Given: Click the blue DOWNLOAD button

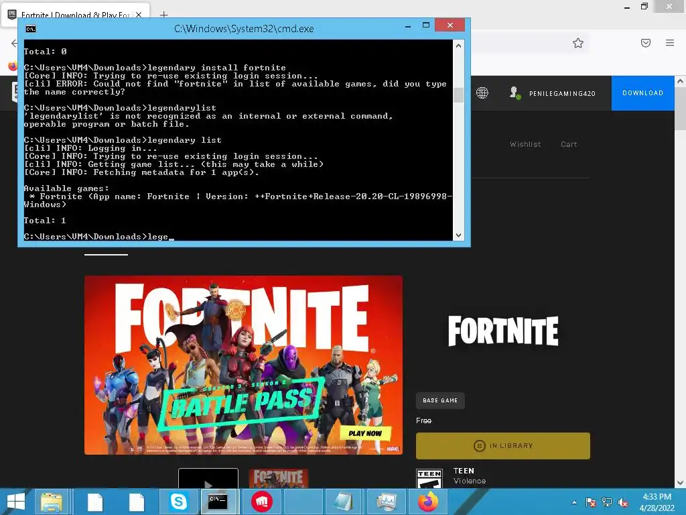Looking at the screenshot, I should pyautogui.click(x=642, y=93).
